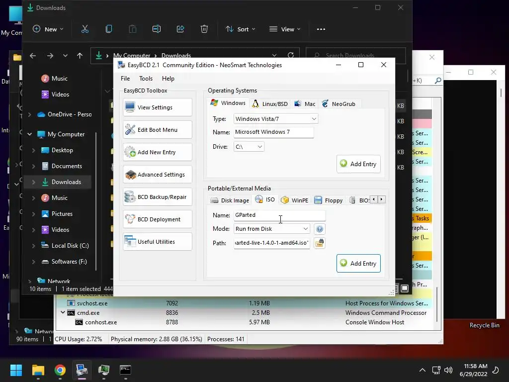Click the Share icon in Downloads toolbar
The height and width of the screenshot is (382, 509).
[180, 29]
